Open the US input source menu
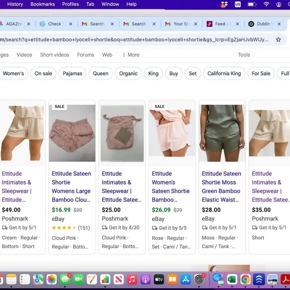The image size is (290, 290). coord(237,4)
